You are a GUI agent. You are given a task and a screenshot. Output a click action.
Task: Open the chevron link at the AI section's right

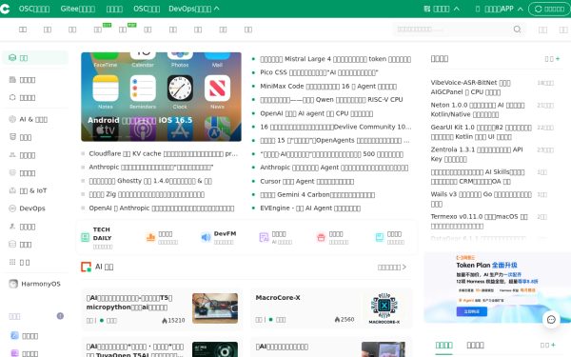point(392,267)
